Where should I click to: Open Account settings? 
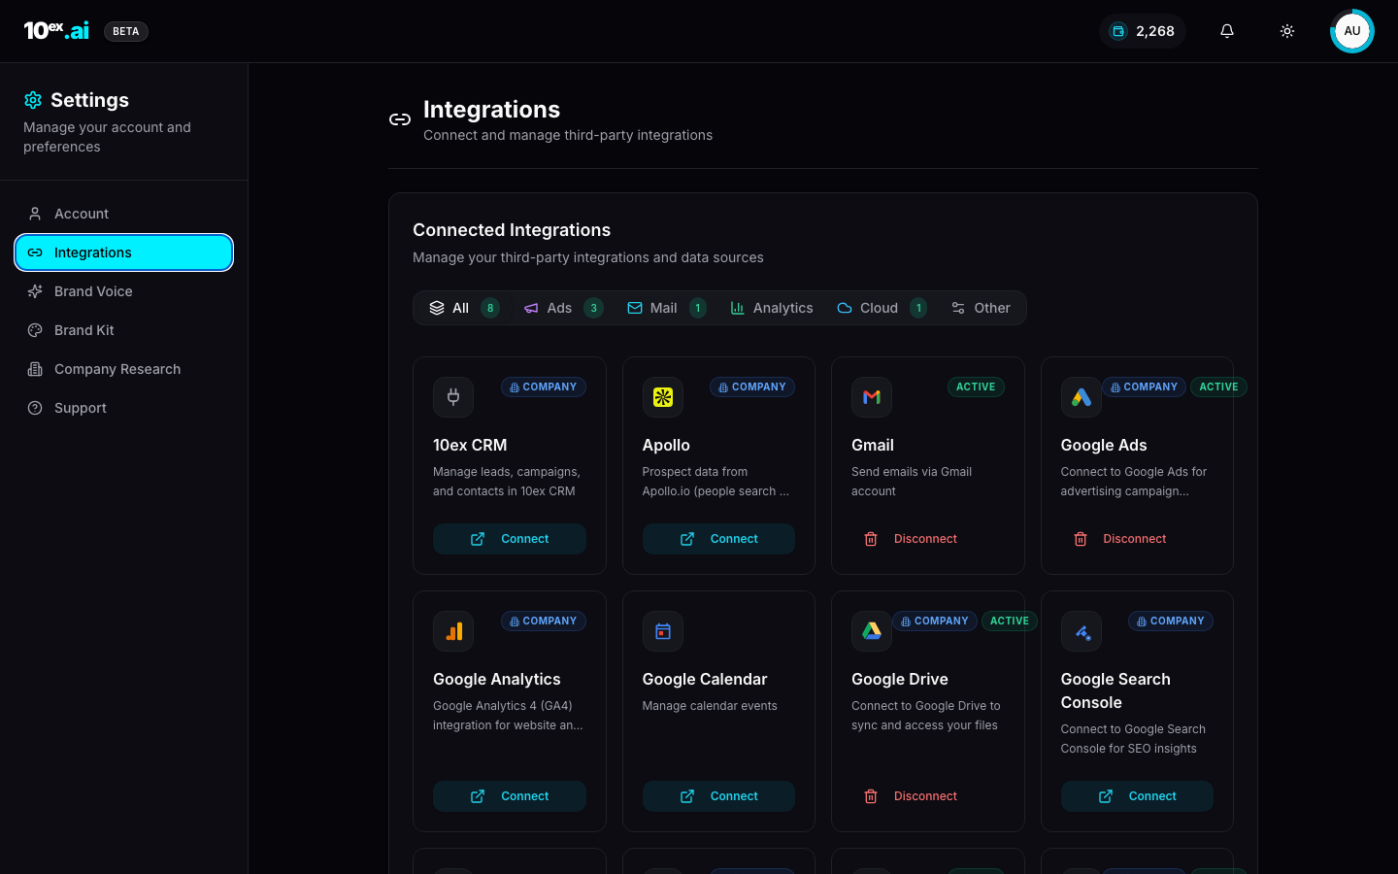click(124, 214)
